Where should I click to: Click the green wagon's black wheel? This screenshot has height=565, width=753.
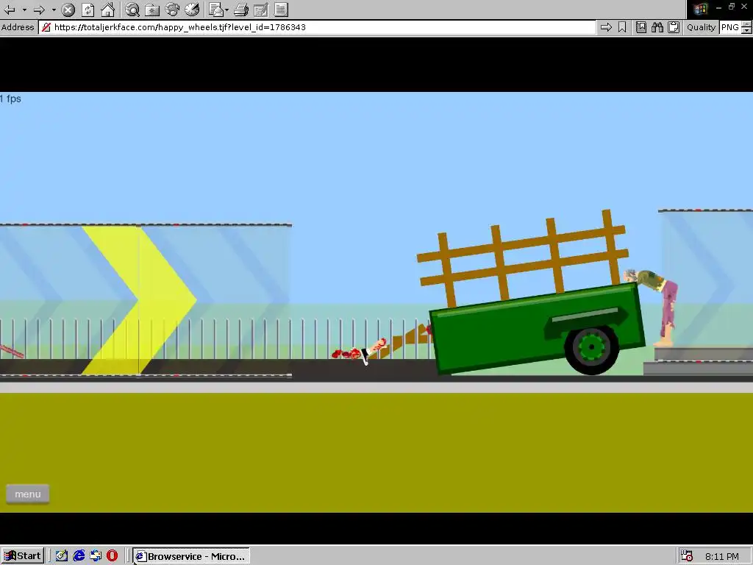click(x=592, y=347)
